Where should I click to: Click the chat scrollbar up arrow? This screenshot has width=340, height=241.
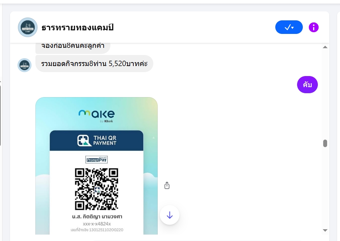[325, 47]
